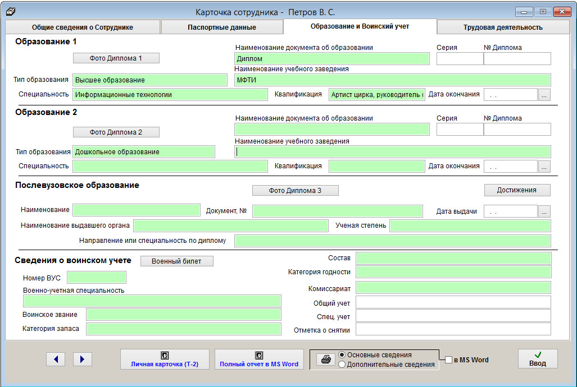Click the Ученая степень field
The width and height of the screenshot is (577, 387).
click(x=470, y=225)
